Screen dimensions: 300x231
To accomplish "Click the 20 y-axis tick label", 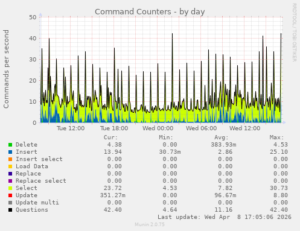I will [x=33, y=81].
